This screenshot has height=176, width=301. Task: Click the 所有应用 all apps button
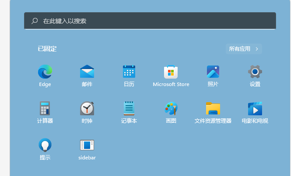click(244, 49)
